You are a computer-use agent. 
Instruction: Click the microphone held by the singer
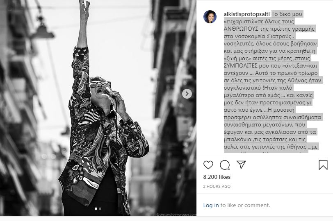coord(107,91)
